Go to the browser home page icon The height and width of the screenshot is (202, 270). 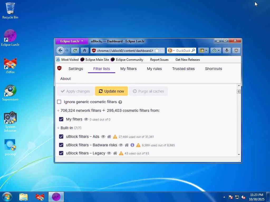click(84, 50)
